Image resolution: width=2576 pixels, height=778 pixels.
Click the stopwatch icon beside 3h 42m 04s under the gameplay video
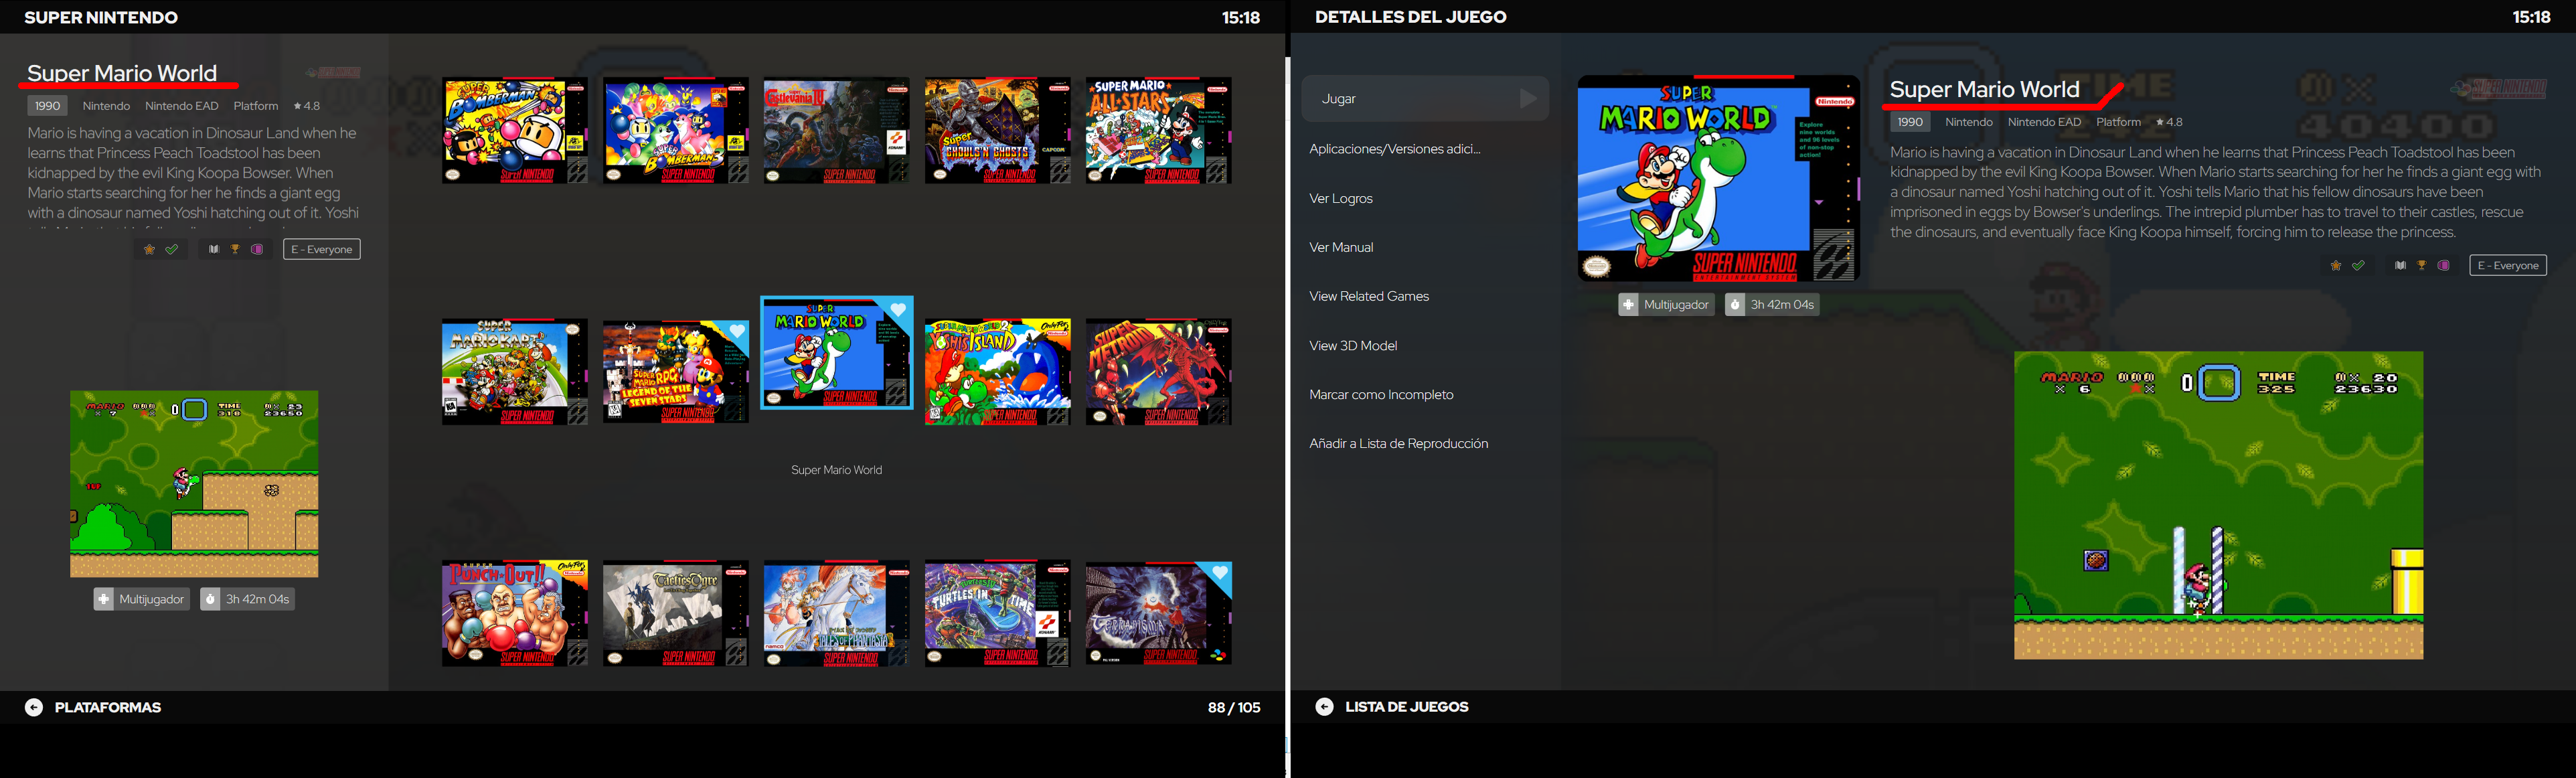click(x=210, y=599)
